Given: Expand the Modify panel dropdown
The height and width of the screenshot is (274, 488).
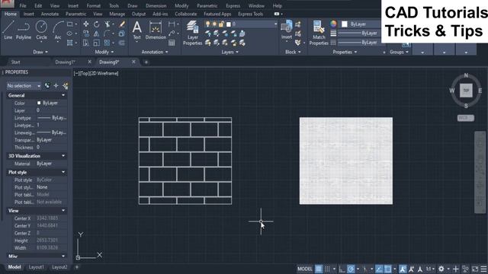Looking at the screenshot, I should click(x=104, y=52).
